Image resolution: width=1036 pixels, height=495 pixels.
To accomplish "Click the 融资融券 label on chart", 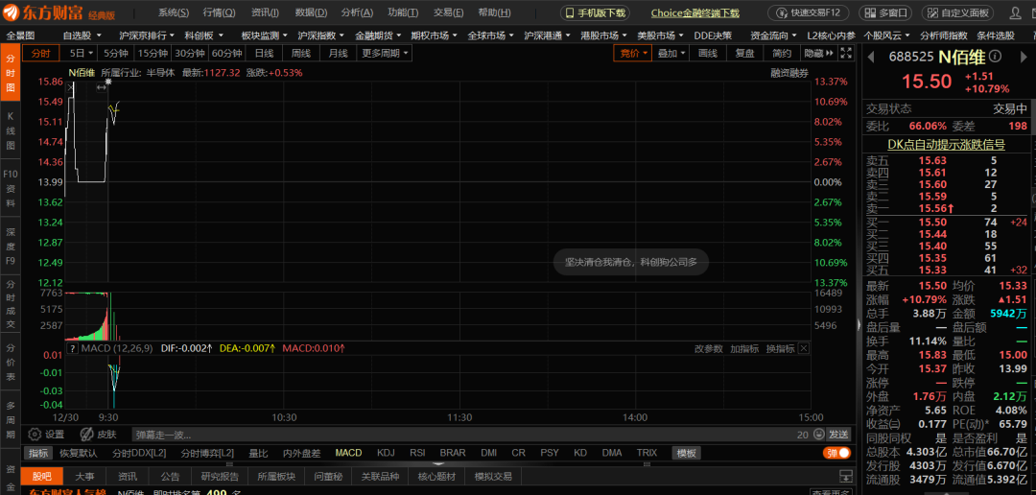I will tap(789, 73).
